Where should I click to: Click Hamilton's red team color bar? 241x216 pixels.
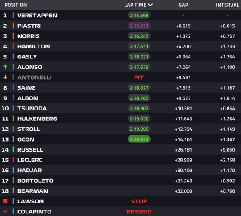[x=13, y=46]
